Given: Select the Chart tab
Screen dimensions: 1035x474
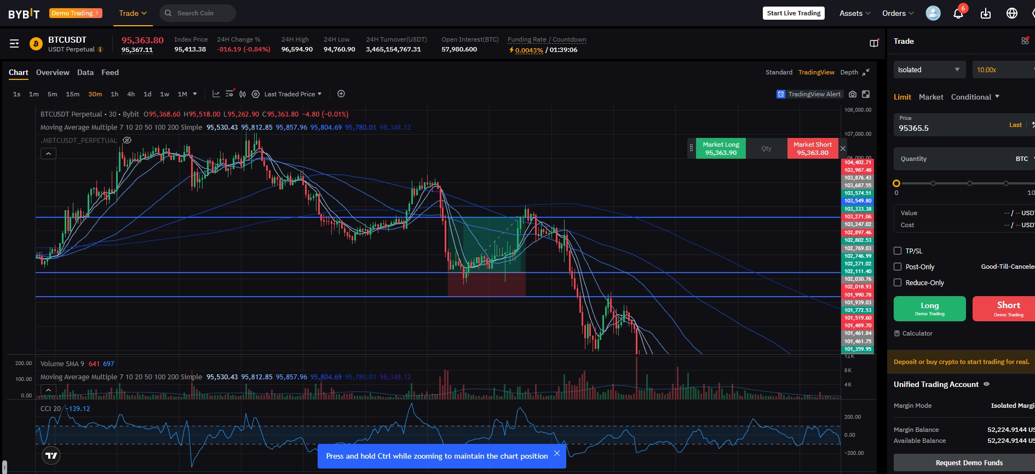Looking at the screenshot, I should pyautogui.click(x=18, y=72).
